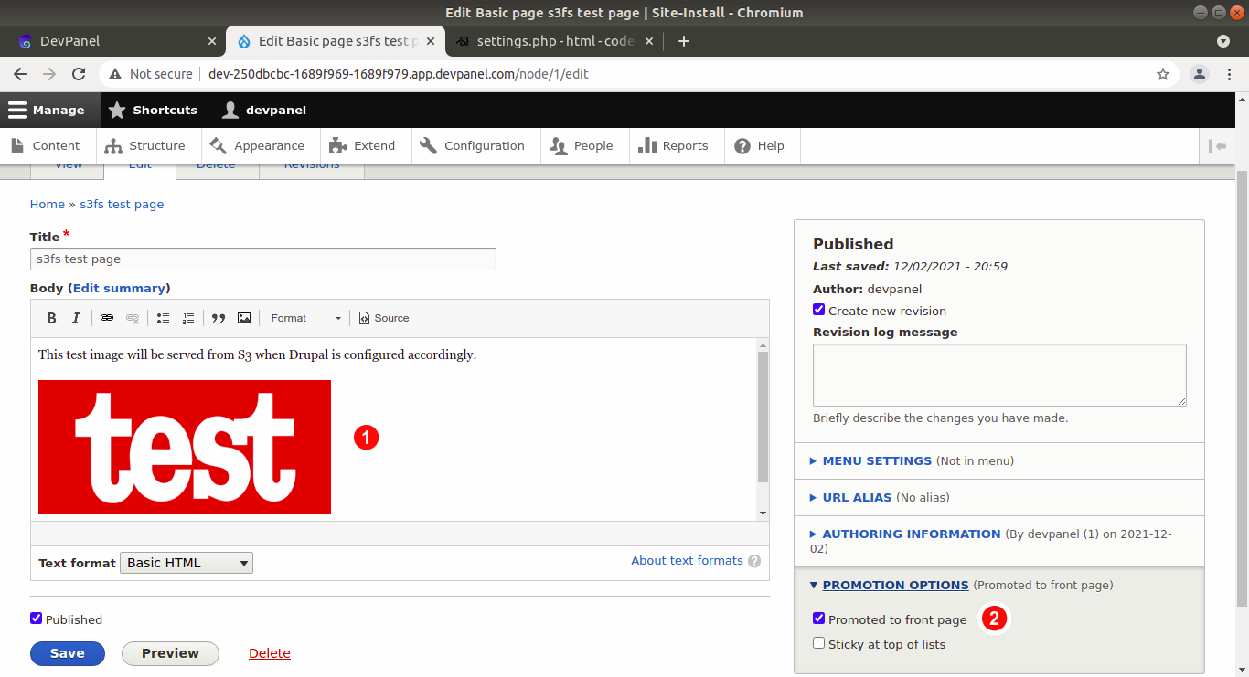Click inside the Revision log message box
The image size is (1249, 677).
coord(998,375)
